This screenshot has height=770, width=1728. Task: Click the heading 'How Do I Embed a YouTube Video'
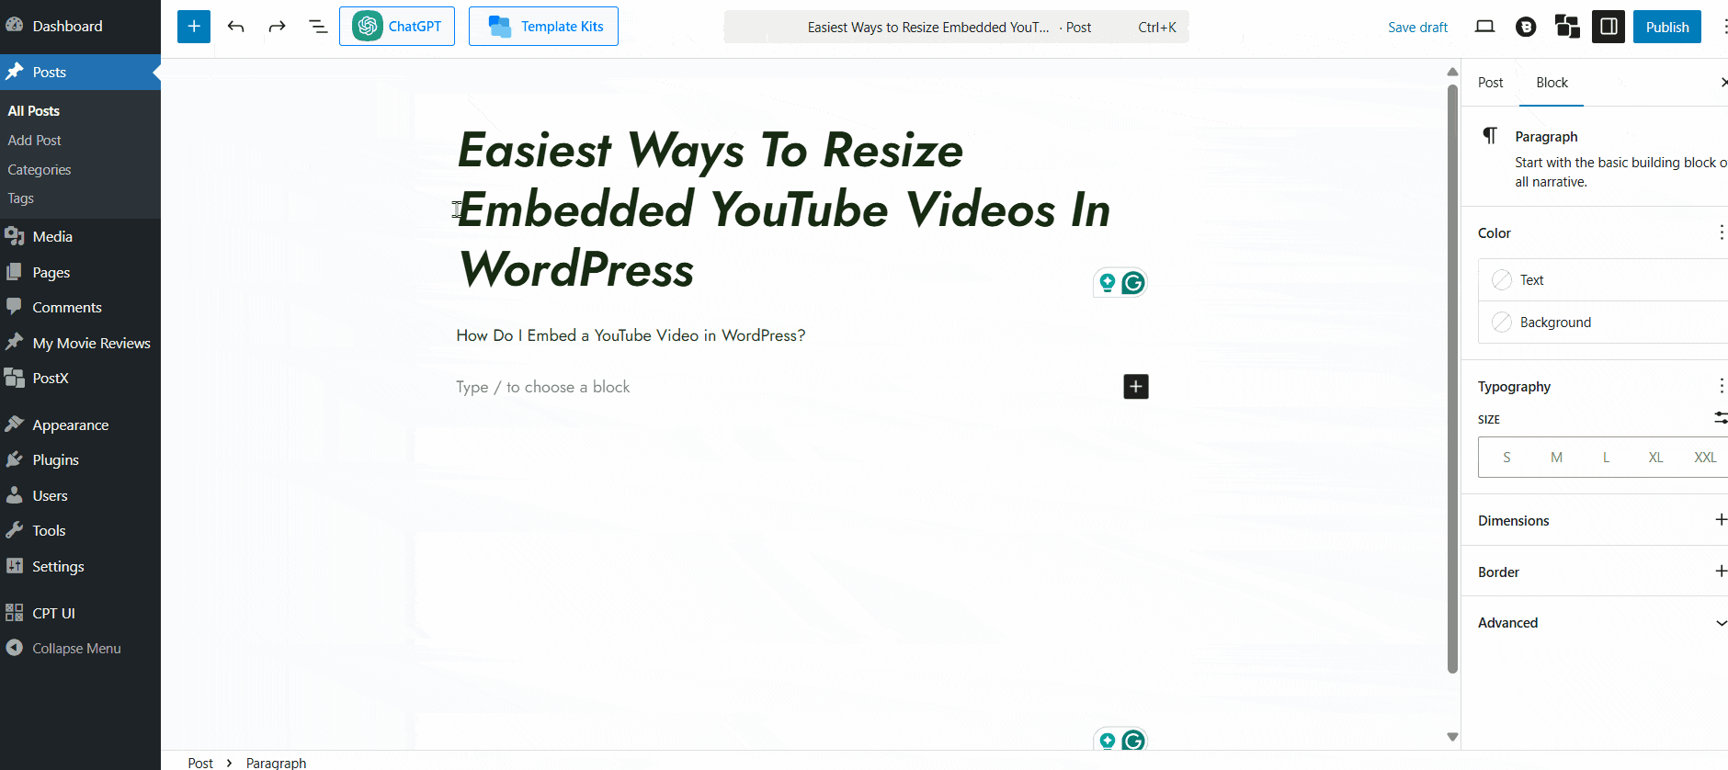pyautogui.click(x=631, y=335)
